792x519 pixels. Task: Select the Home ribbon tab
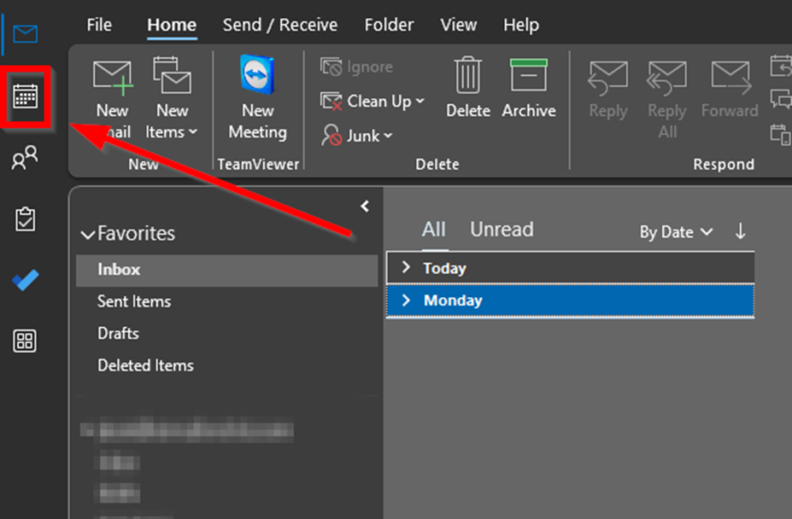coord(172,25)
